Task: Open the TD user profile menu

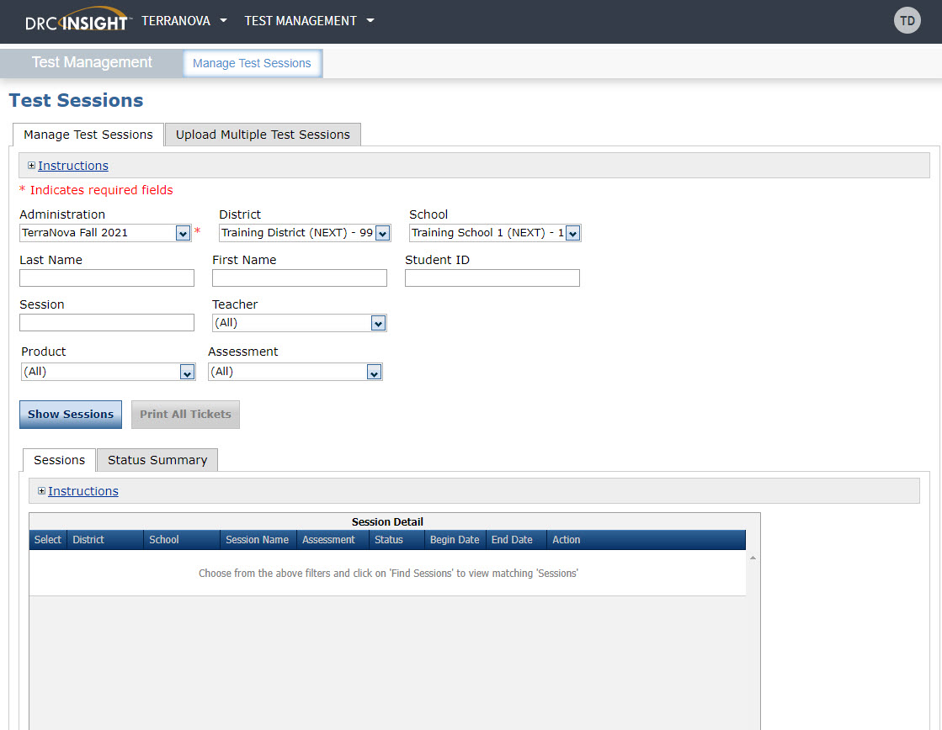Action: coord(907,19)
